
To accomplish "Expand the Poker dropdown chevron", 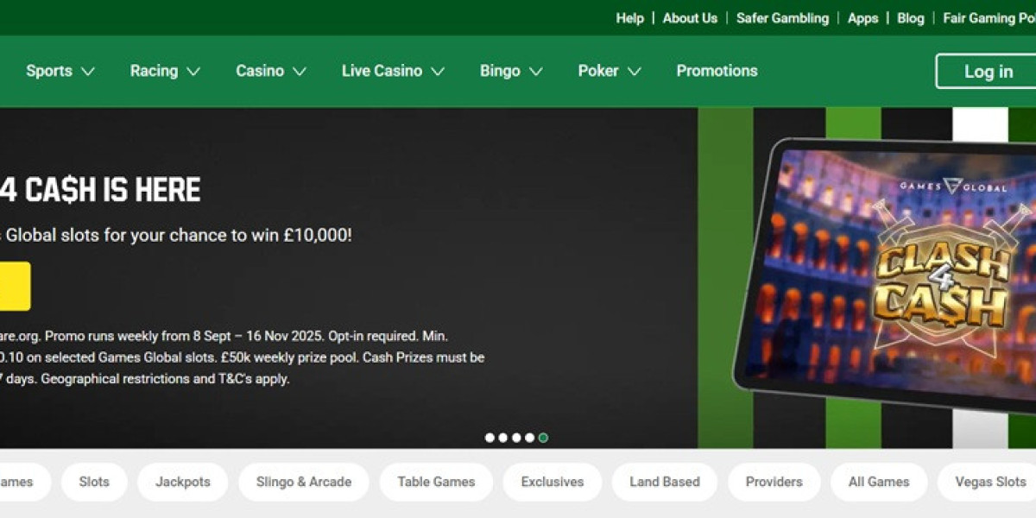I will tap(634, 72).
